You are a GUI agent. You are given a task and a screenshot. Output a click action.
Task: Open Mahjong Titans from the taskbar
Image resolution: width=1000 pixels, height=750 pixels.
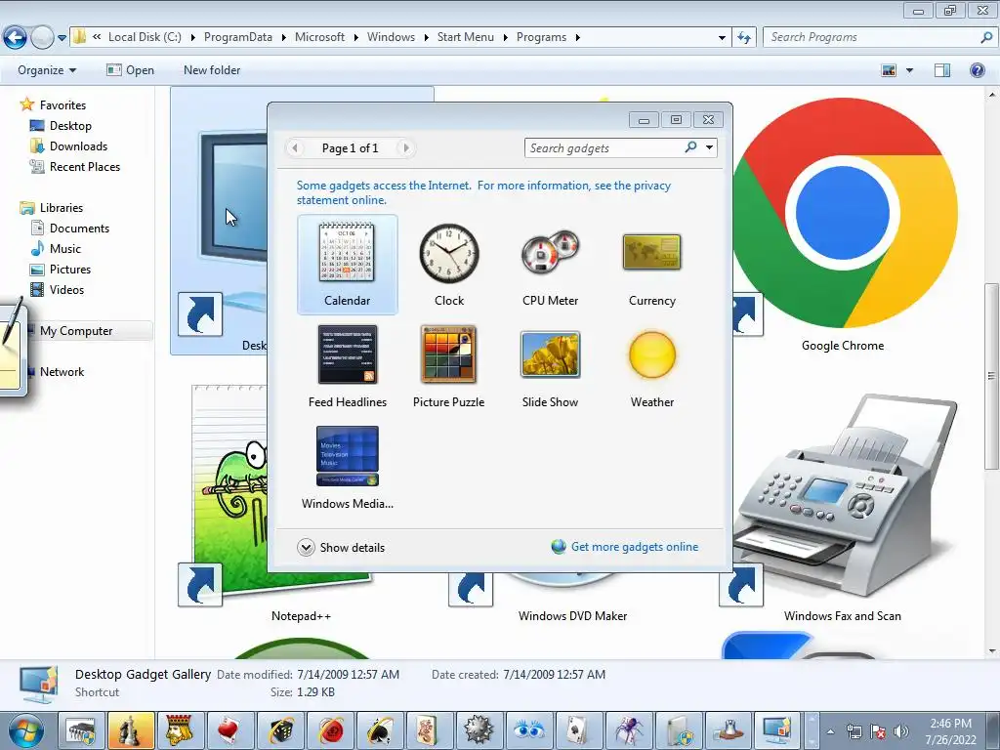(x=430, y=730)
